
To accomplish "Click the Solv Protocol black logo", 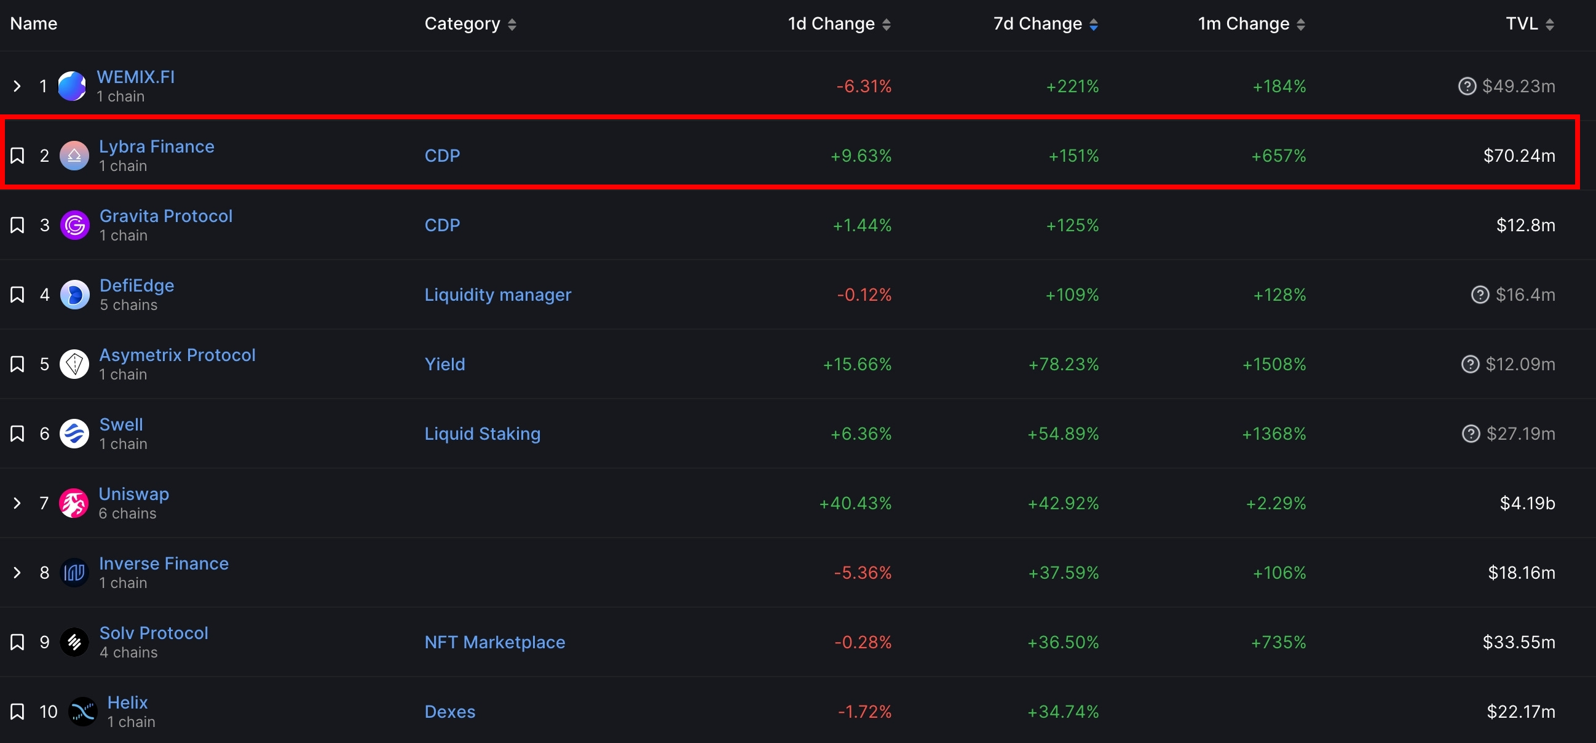I will pyautogui.click(x=74, y=642).
